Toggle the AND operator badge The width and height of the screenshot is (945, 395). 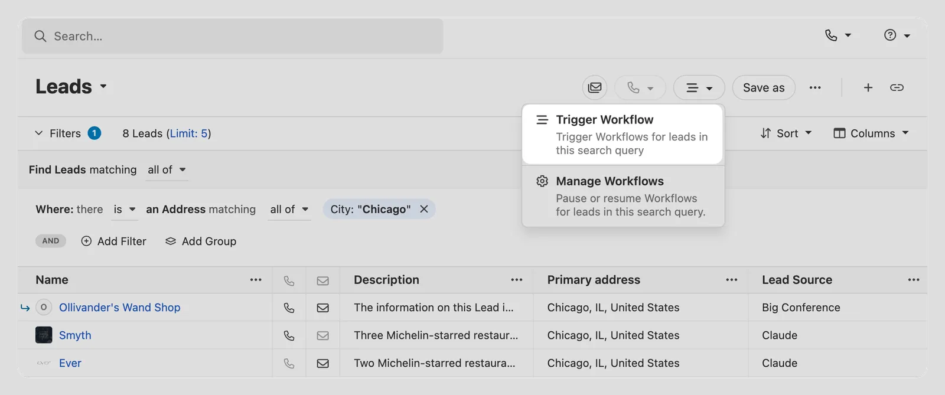click(51, 241)
